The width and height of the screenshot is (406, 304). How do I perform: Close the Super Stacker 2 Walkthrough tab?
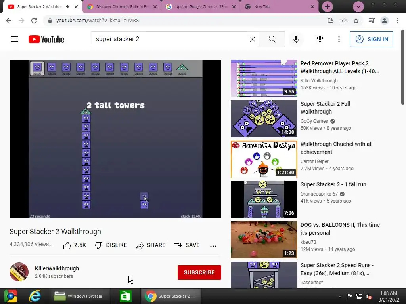point(76,7)
